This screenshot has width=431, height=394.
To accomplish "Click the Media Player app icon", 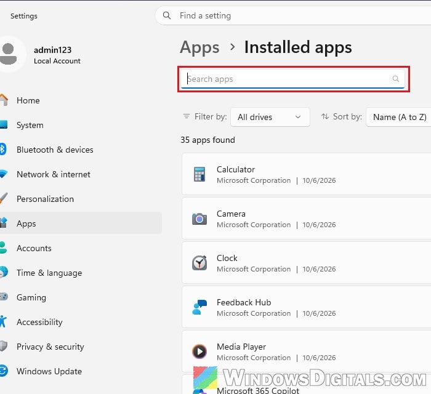I will [x=199, y=352].
